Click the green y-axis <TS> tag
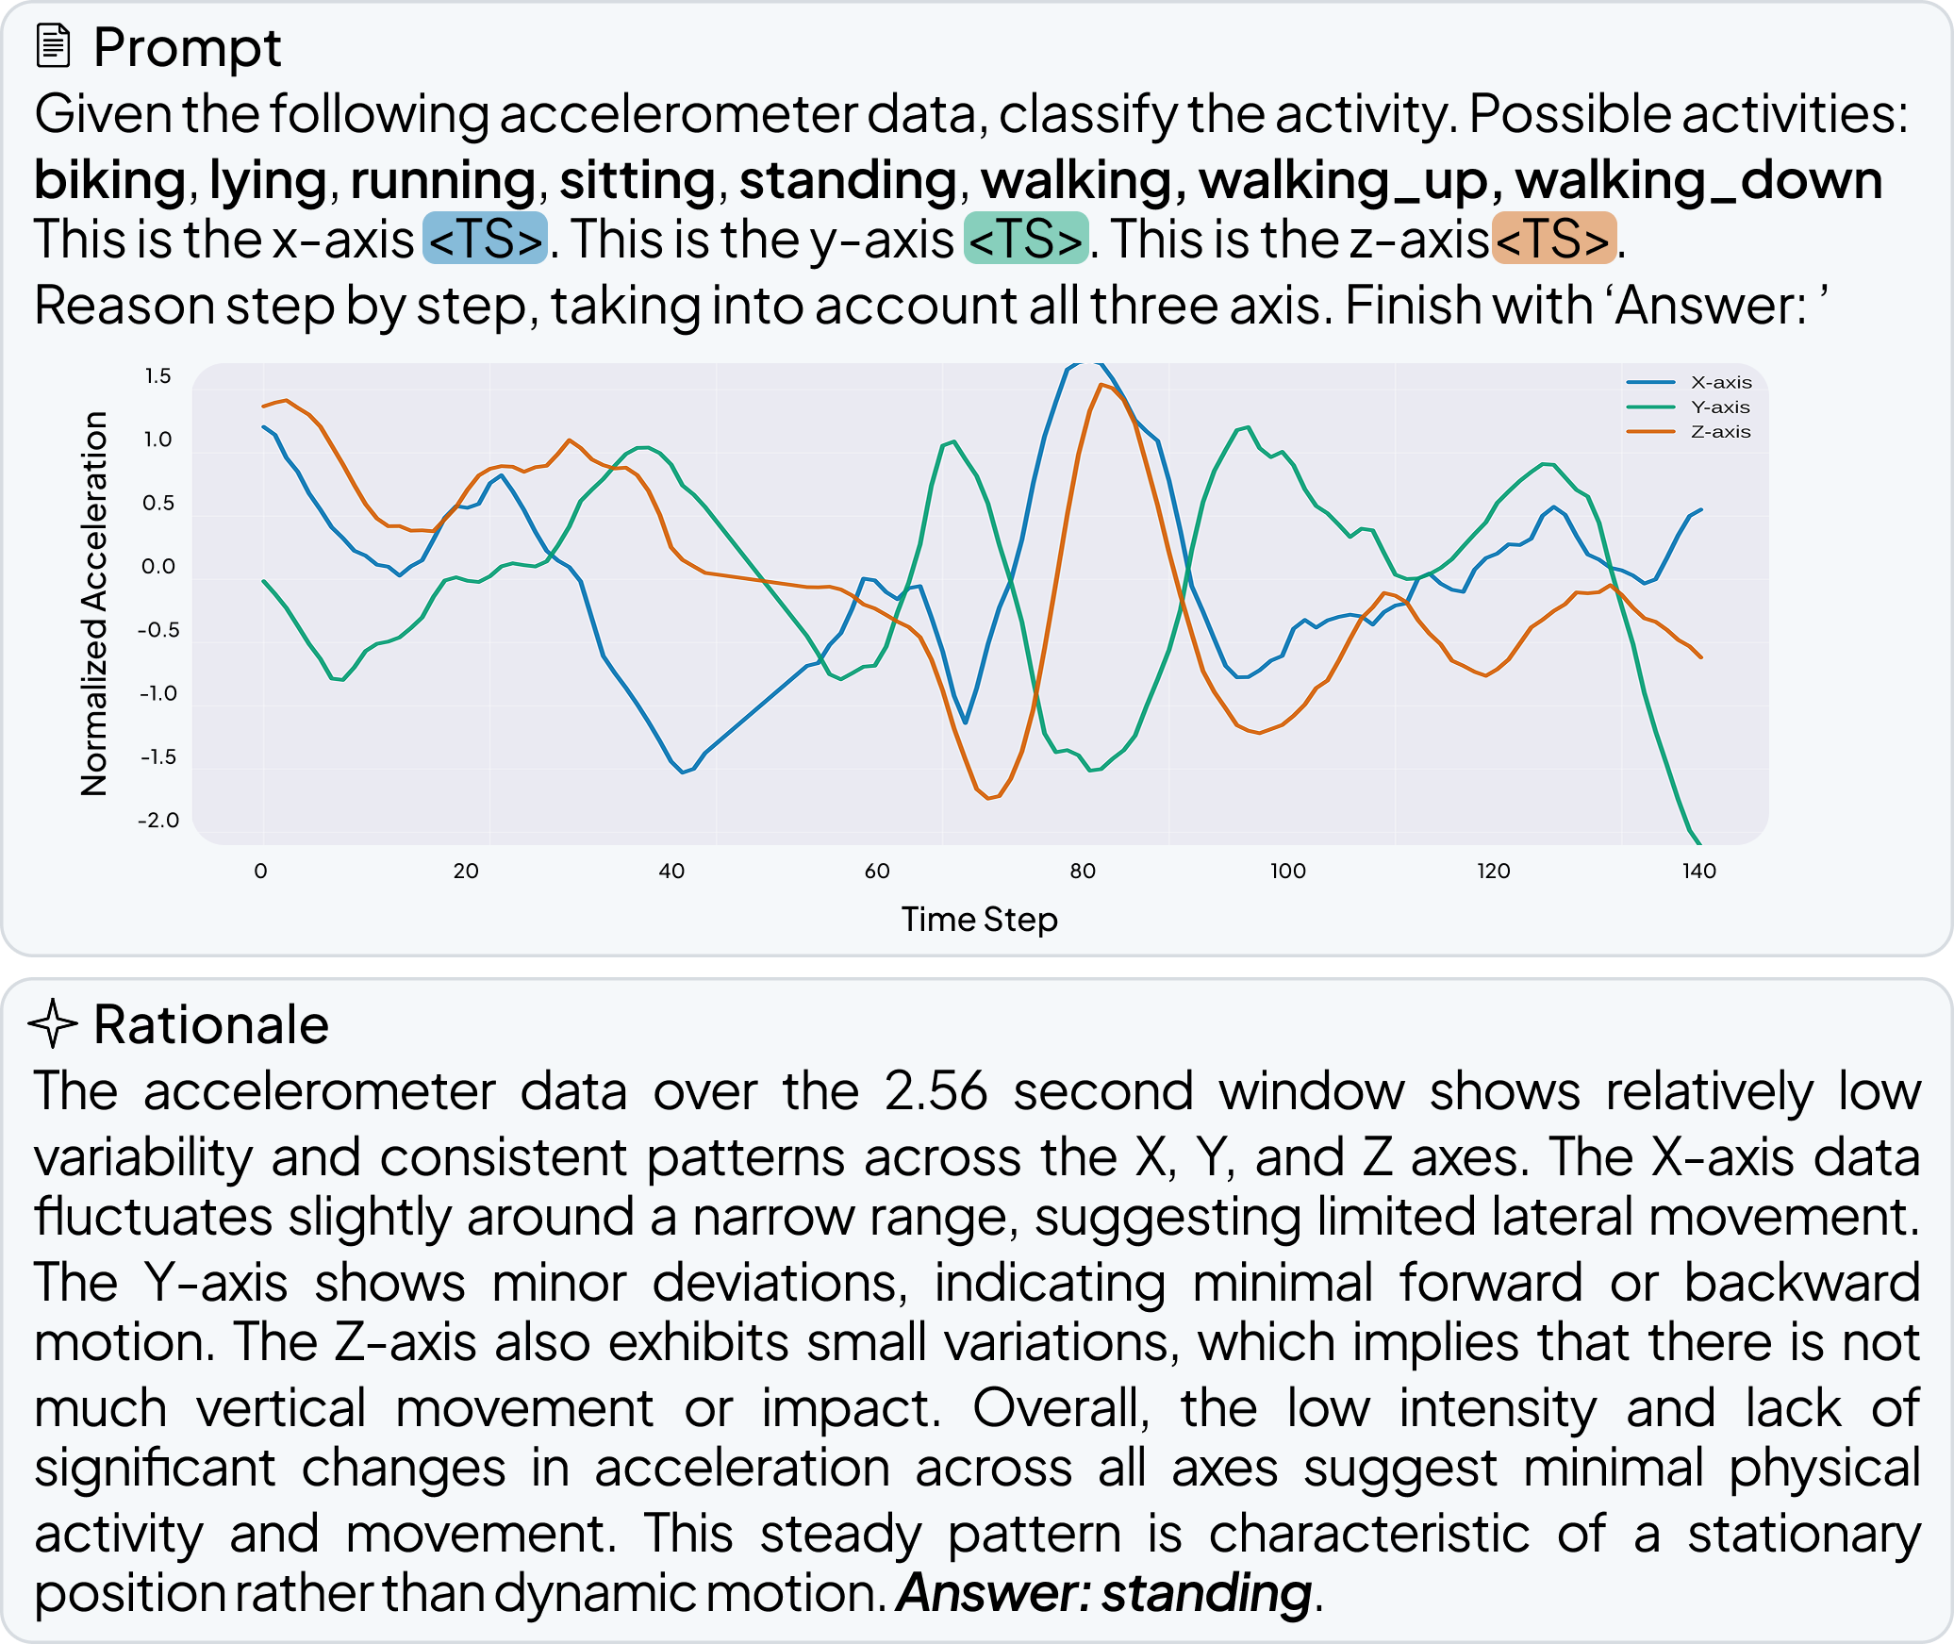This screenshot has width=1954, height=1644. point(1026,239)
